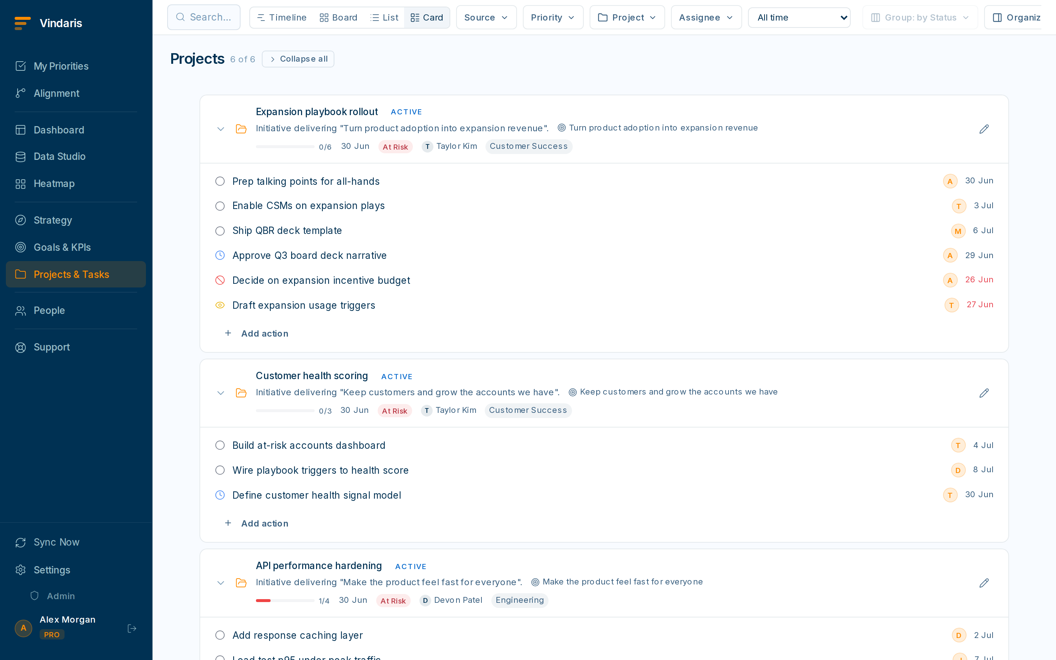
Task: Switch to Board view
Action: click(x=339, y=18)
